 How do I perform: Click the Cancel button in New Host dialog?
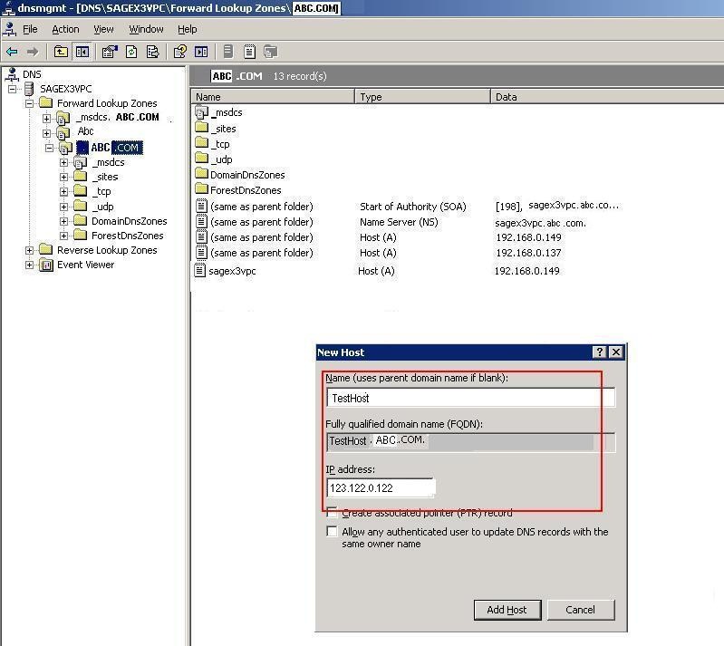pos(581,610)
